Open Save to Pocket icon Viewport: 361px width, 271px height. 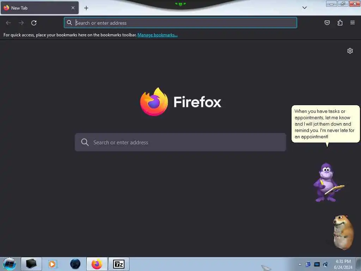coord(327,23)
